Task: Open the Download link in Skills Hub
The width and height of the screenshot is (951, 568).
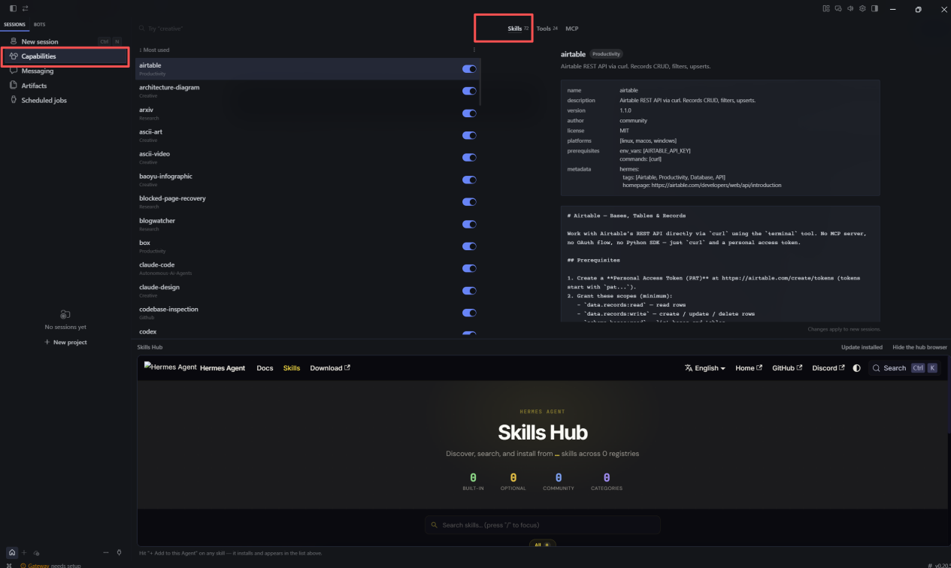Action: pos(330,368)
